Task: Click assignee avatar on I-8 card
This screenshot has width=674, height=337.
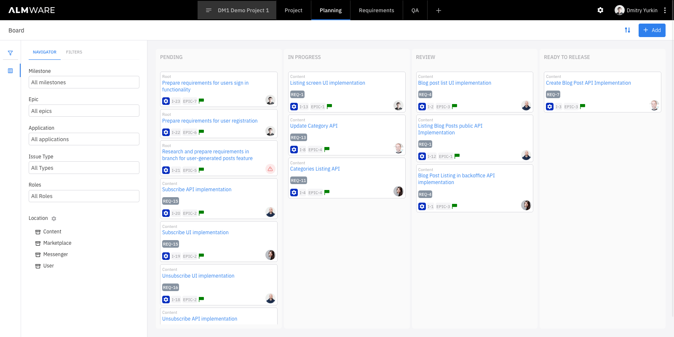Action: [399, 148]
